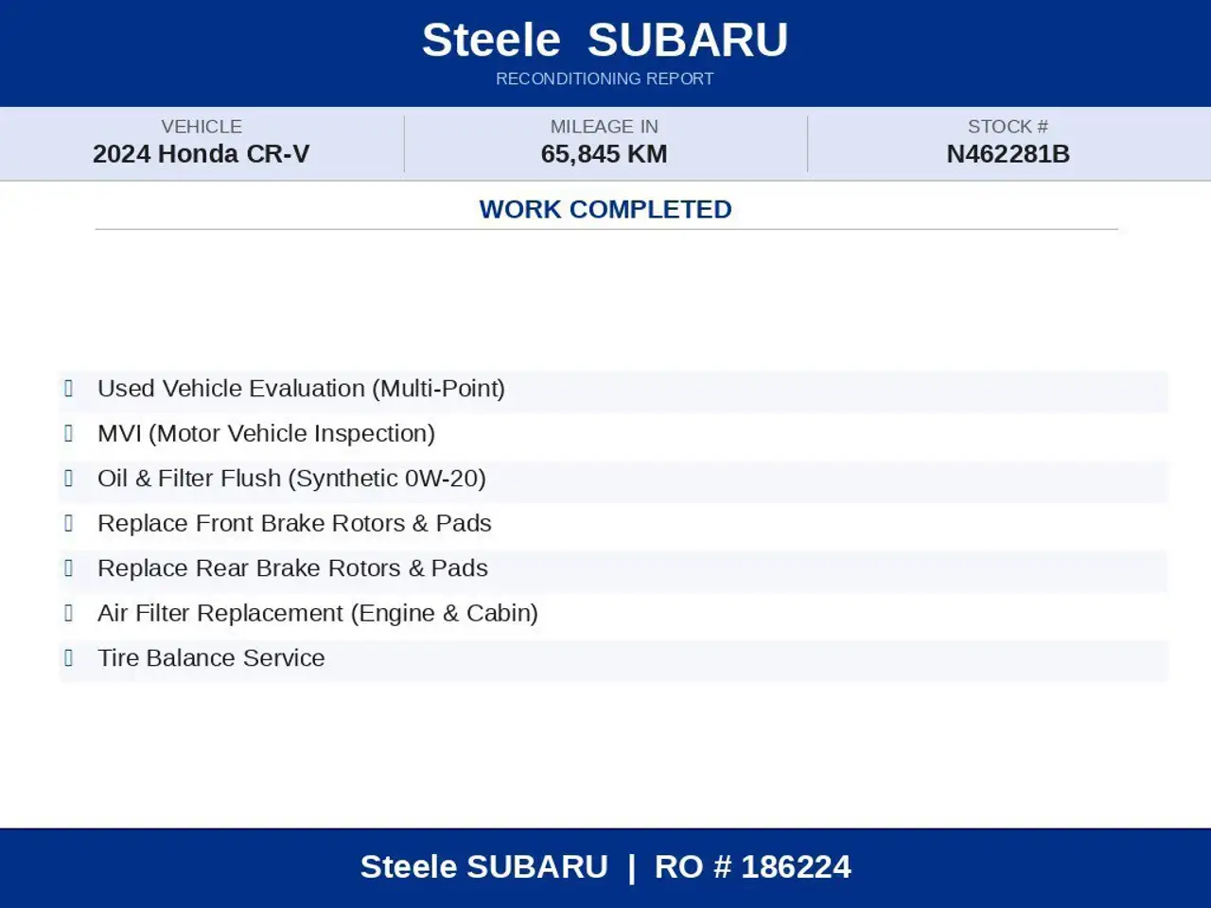The height and width of the screenshot is (908, 1211).
Task: Click the checkmark icon beside Used Vehicle Evaluation
Action: 68,389
